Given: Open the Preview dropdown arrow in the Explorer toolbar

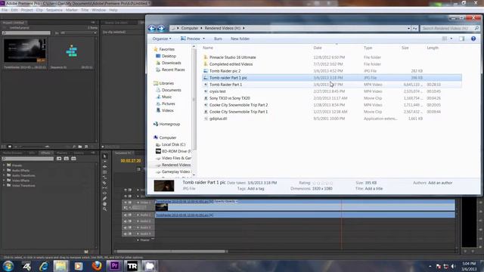Looking at the screenshot, I should coord(203,39).
